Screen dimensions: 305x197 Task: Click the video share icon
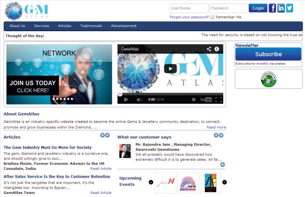coord(209,49)
